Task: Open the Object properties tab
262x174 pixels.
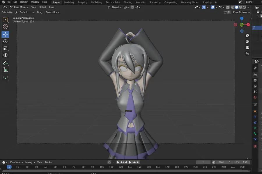Action: [255, 111]
